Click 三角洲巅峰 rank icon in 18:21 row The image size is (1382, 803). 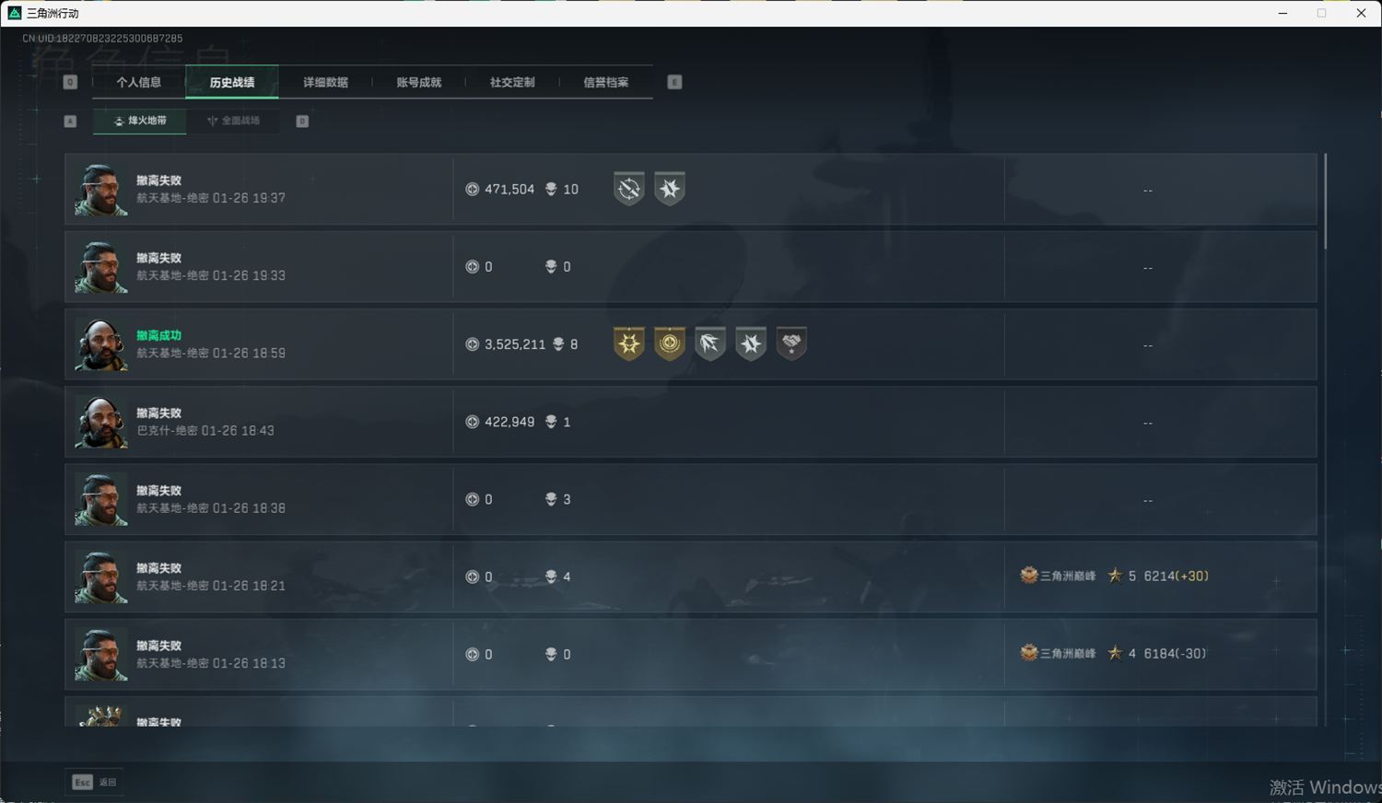point(1029,576)
